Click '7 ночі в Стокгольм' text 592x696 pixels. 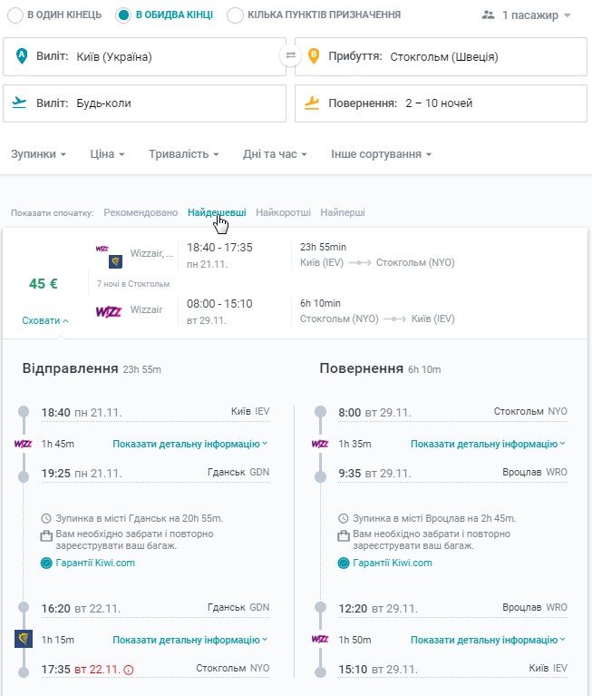coord(133,284)
